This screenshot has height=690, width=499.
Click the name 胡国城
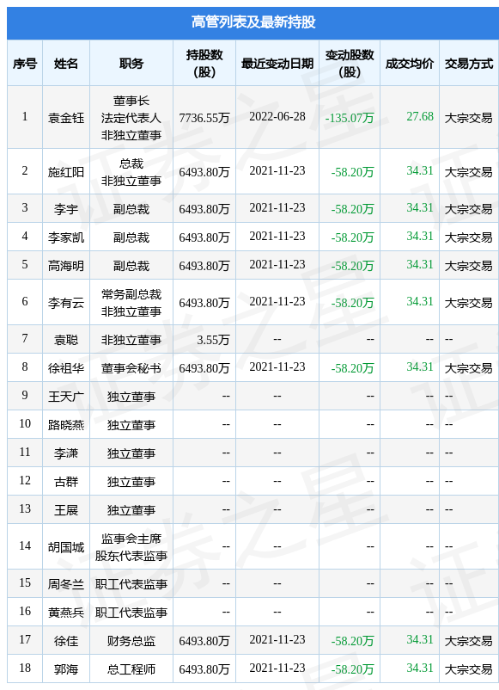pyautogui.click(x=66, y=546)
